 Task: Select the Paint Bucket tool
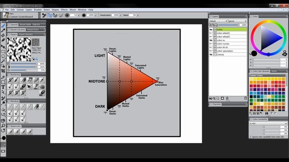(x=3, y=35)
